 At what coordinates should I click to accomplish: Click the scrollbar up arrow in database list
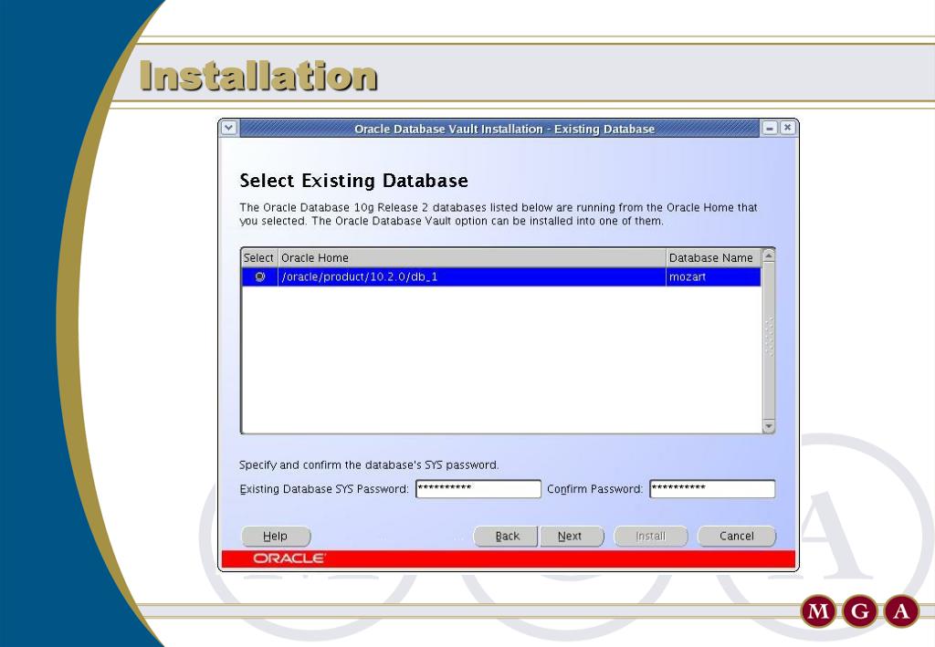[x=769, y=256]
